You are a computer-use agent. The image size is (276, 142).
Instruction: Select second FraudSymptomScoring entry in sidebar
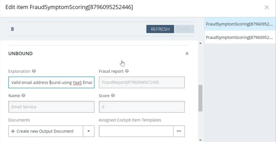pyautogui.click(x=240, y=37)
